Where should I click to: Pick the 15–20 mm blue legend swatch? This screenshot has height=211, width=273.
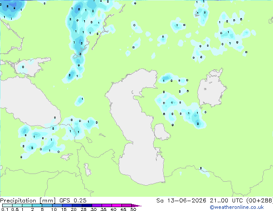pyautogui.click(x=67, y=205)
